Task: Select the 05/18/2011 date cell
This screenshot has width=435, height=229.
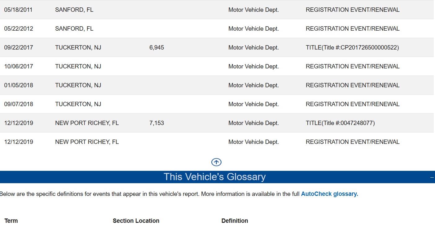Action: [x=19, y=10]
